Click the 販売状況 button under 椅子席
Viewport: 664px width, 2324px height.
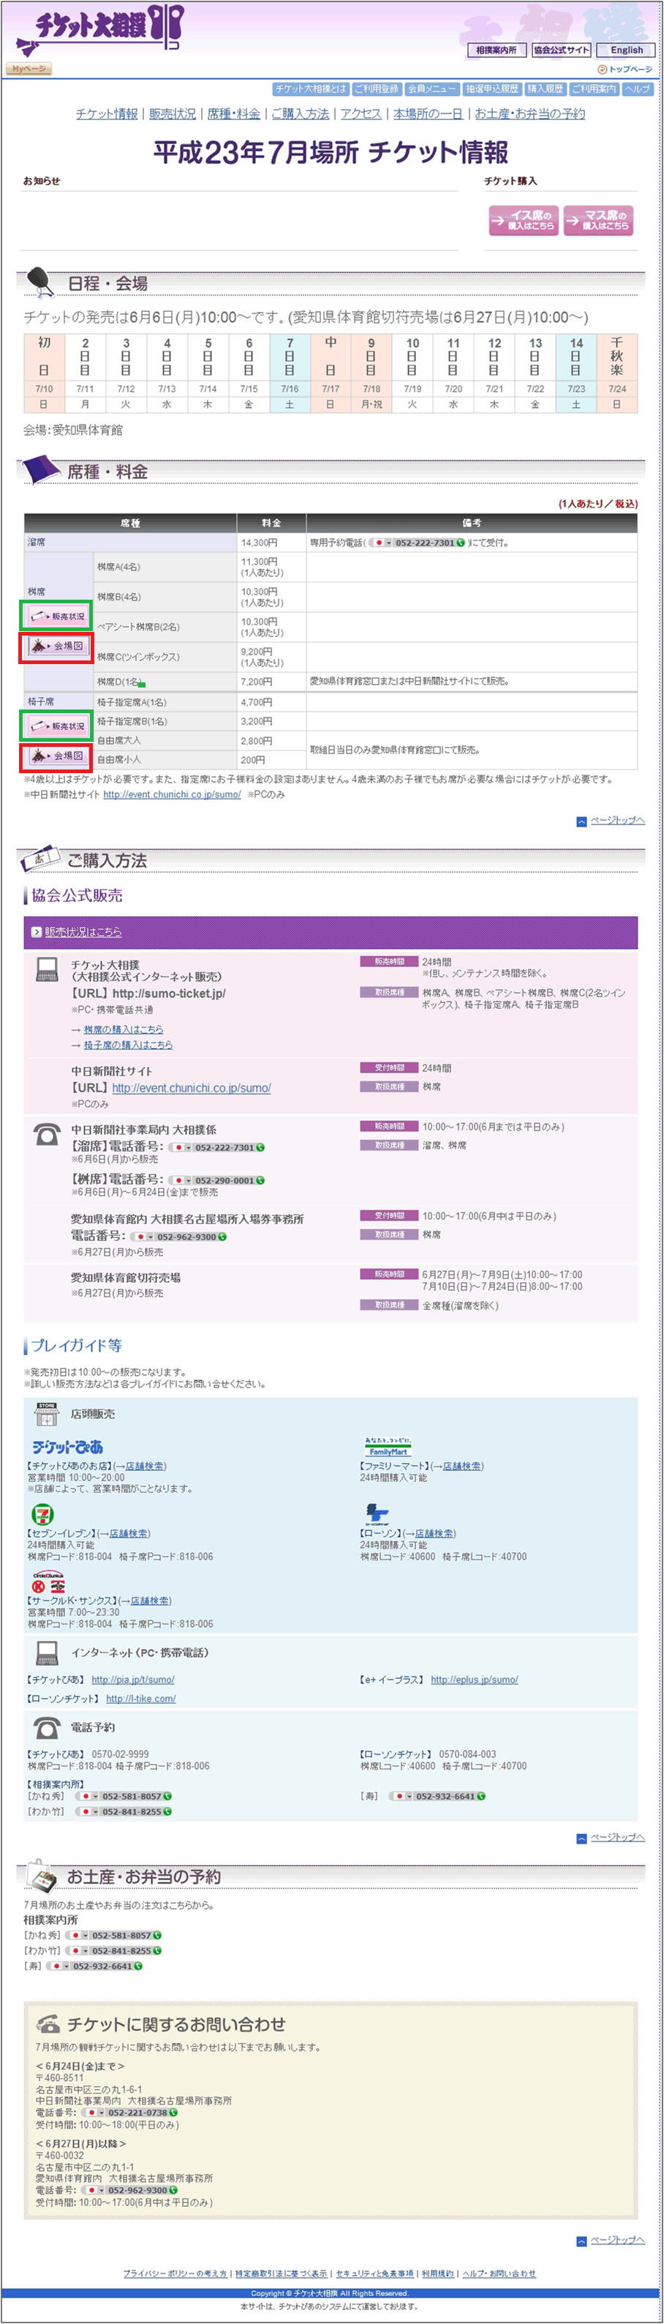pos(58,726)
